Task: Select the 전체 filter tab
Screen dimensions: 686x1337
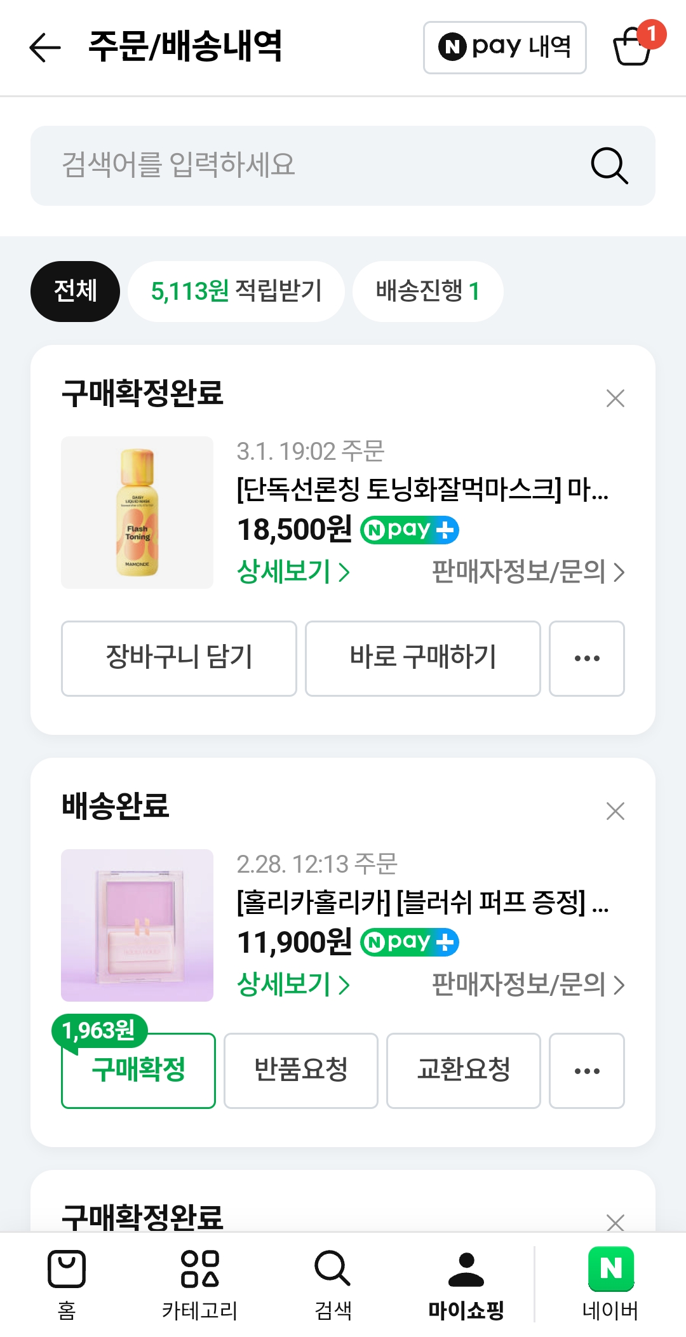Action: [x=75, y=292]
